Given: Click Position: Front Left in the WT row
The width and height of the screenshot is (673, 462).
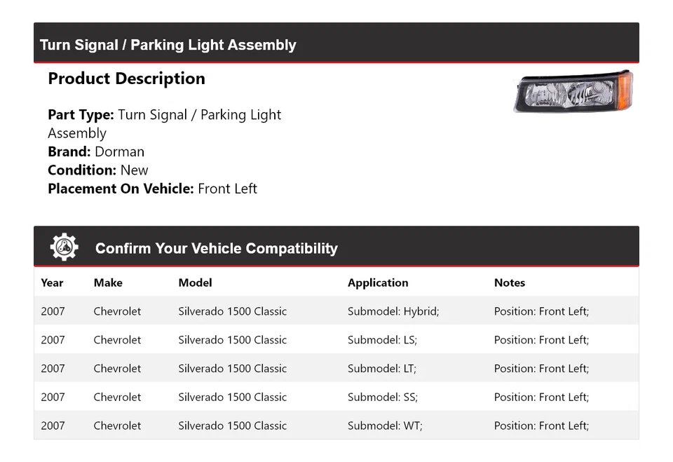Looking at the screenshot, I should coord(541,426).
